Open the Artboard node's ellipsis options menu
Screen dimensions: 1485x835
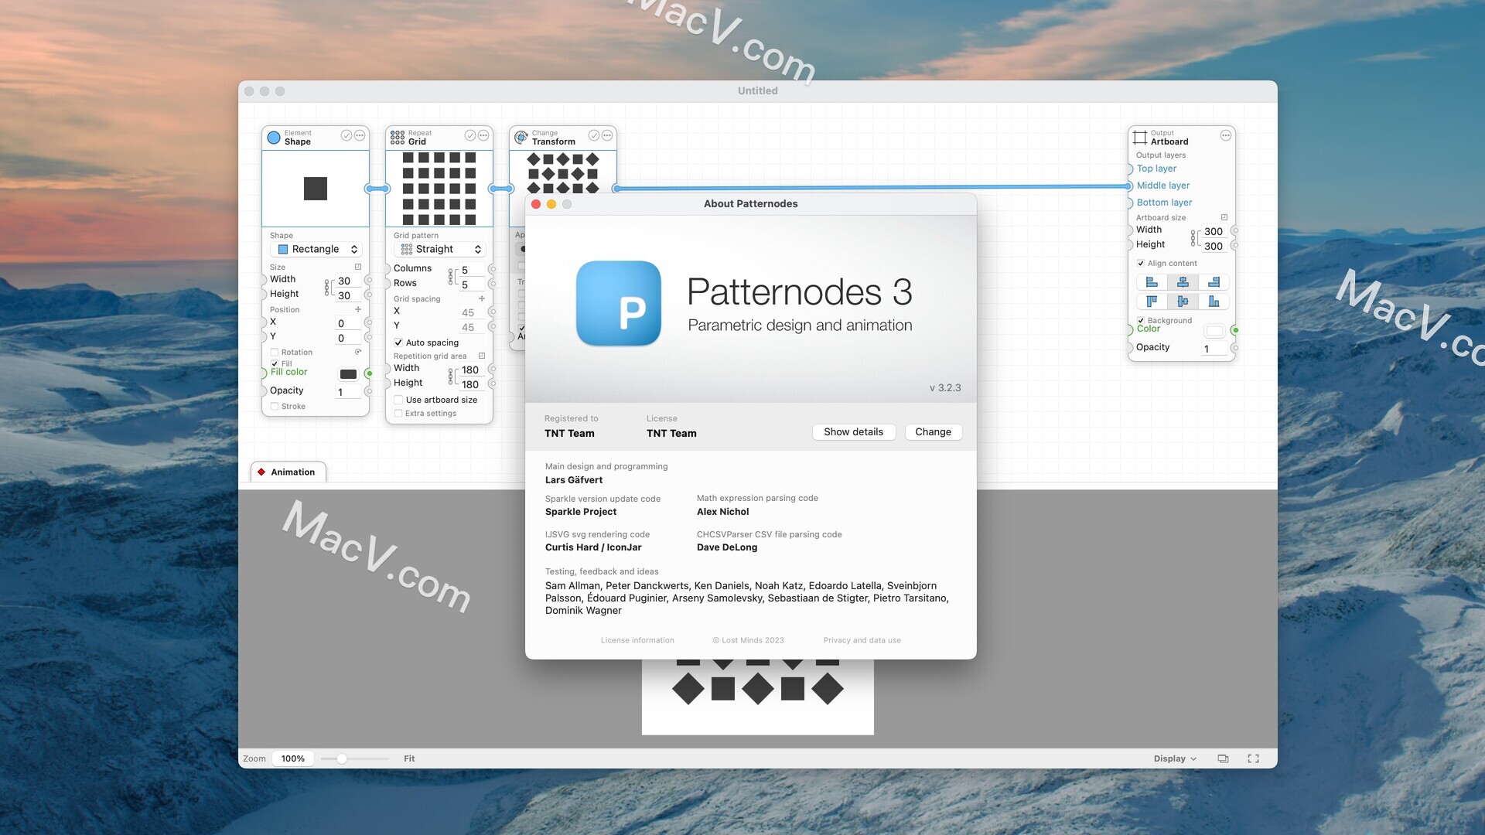tap(1226, 135)
